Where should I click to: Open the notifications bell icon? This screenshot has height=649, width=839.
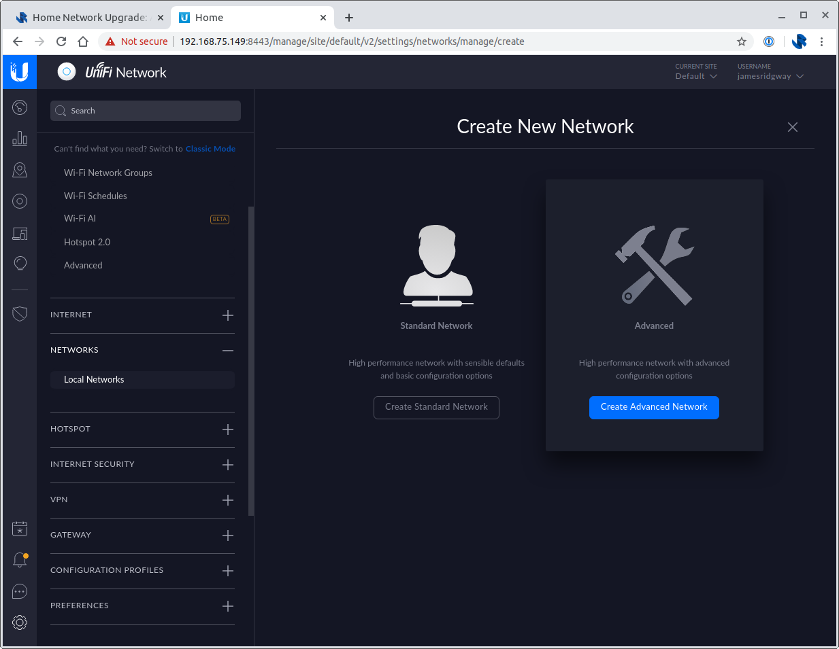[19, 559]
